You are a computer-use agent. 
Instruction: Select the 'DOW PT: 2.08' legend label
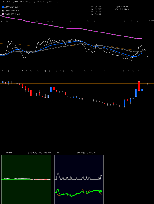point(12,14)
